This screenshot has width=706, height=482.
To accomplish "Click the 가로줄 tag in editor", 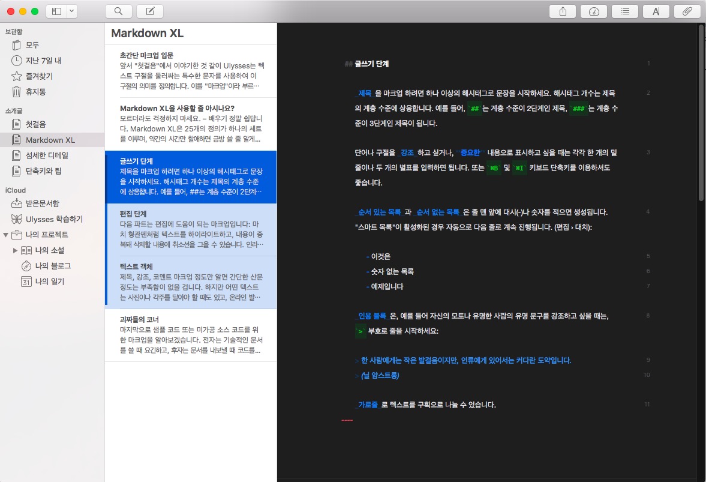I will 368,405.
